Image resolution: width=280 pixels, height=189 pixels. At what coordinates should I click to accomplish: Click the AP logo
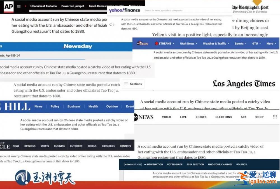[9, 7]
